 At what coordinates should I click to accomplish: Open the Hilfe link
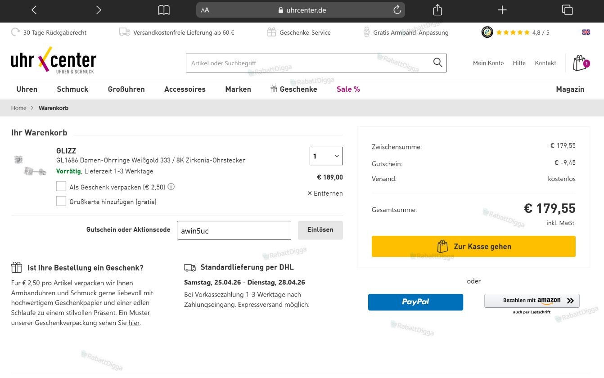(519, 63)
